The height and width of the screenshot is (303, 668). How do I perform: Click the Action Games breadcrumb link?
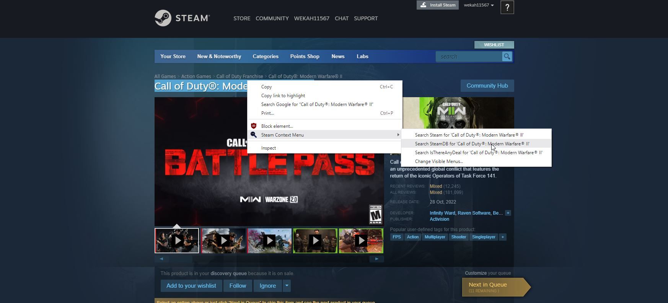(196, 77)
